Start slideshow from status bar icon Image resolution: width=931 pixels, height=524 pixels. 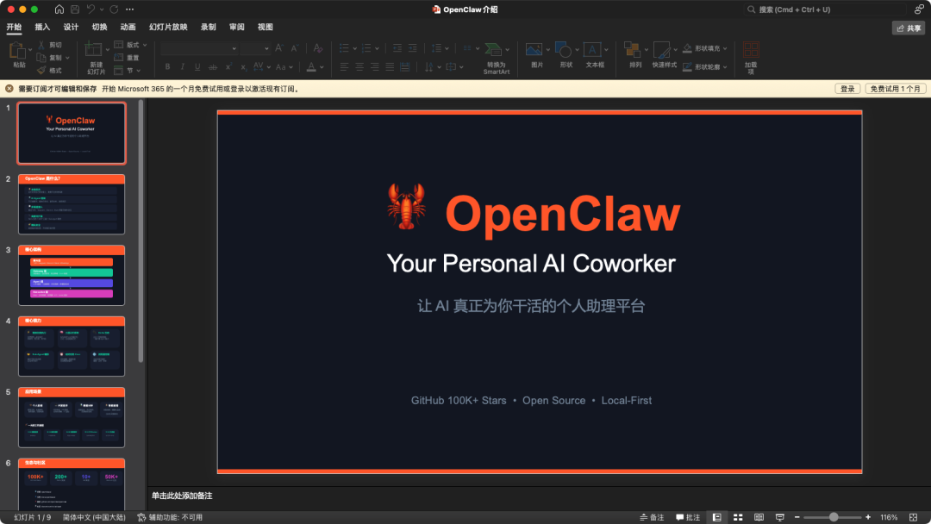[779, 517]
